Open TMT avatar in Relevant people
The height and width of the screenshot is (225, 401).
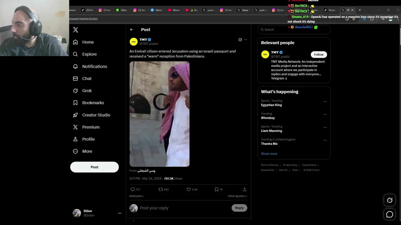tap(265, 54)
